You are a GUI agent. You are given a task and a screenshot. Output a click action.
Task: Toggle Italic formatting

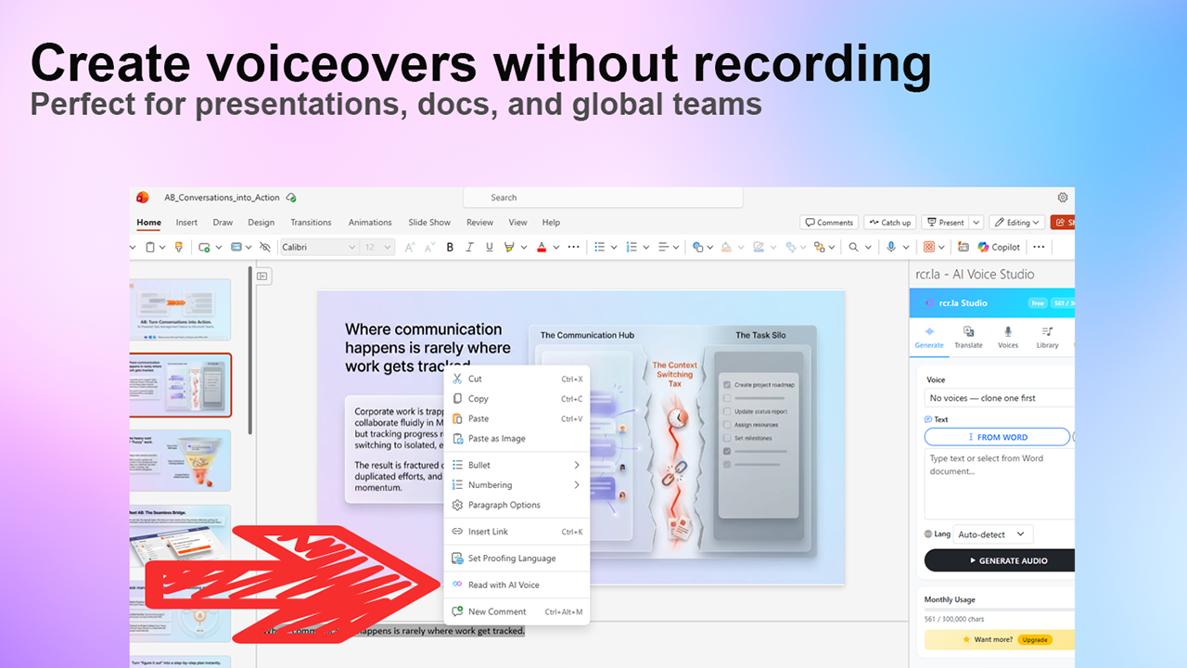point(469,247)
